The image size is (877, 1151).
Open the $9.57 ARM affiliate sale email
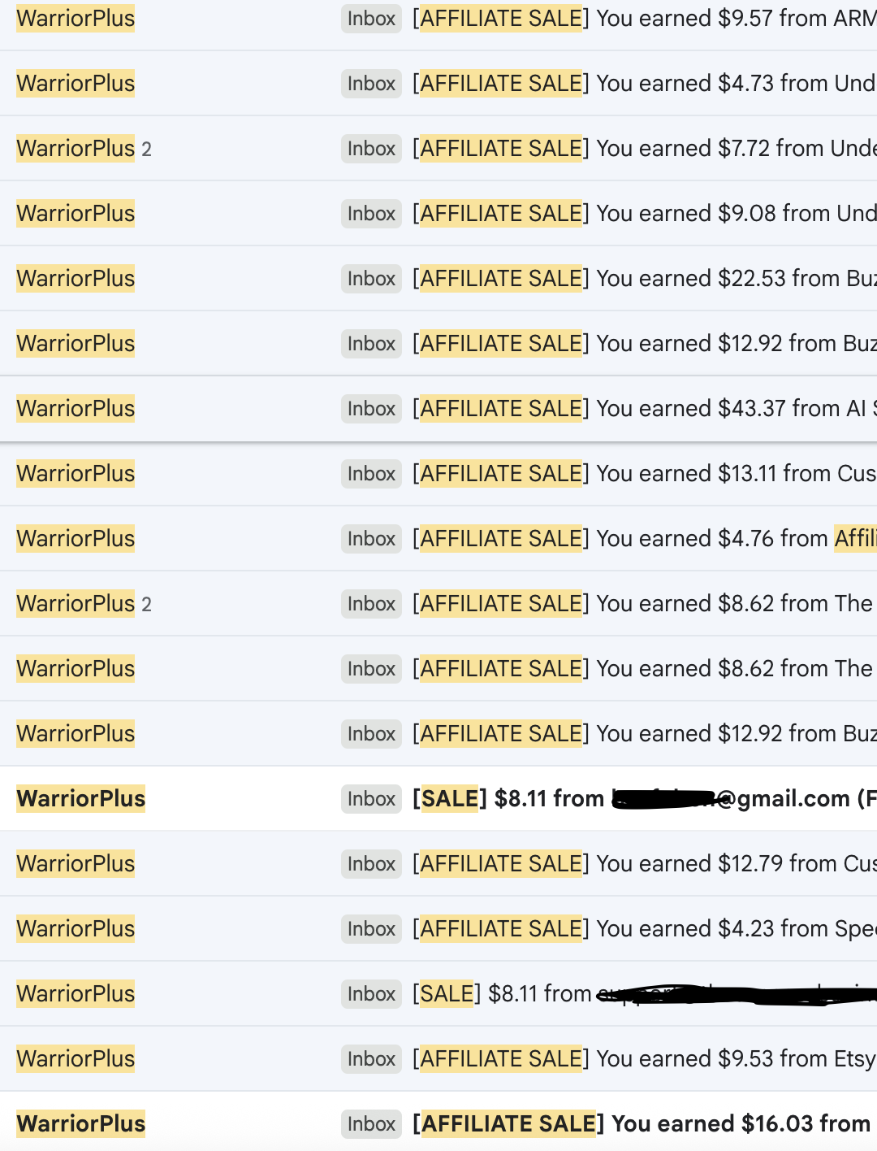pyautogui.click(x=642, y=18)
